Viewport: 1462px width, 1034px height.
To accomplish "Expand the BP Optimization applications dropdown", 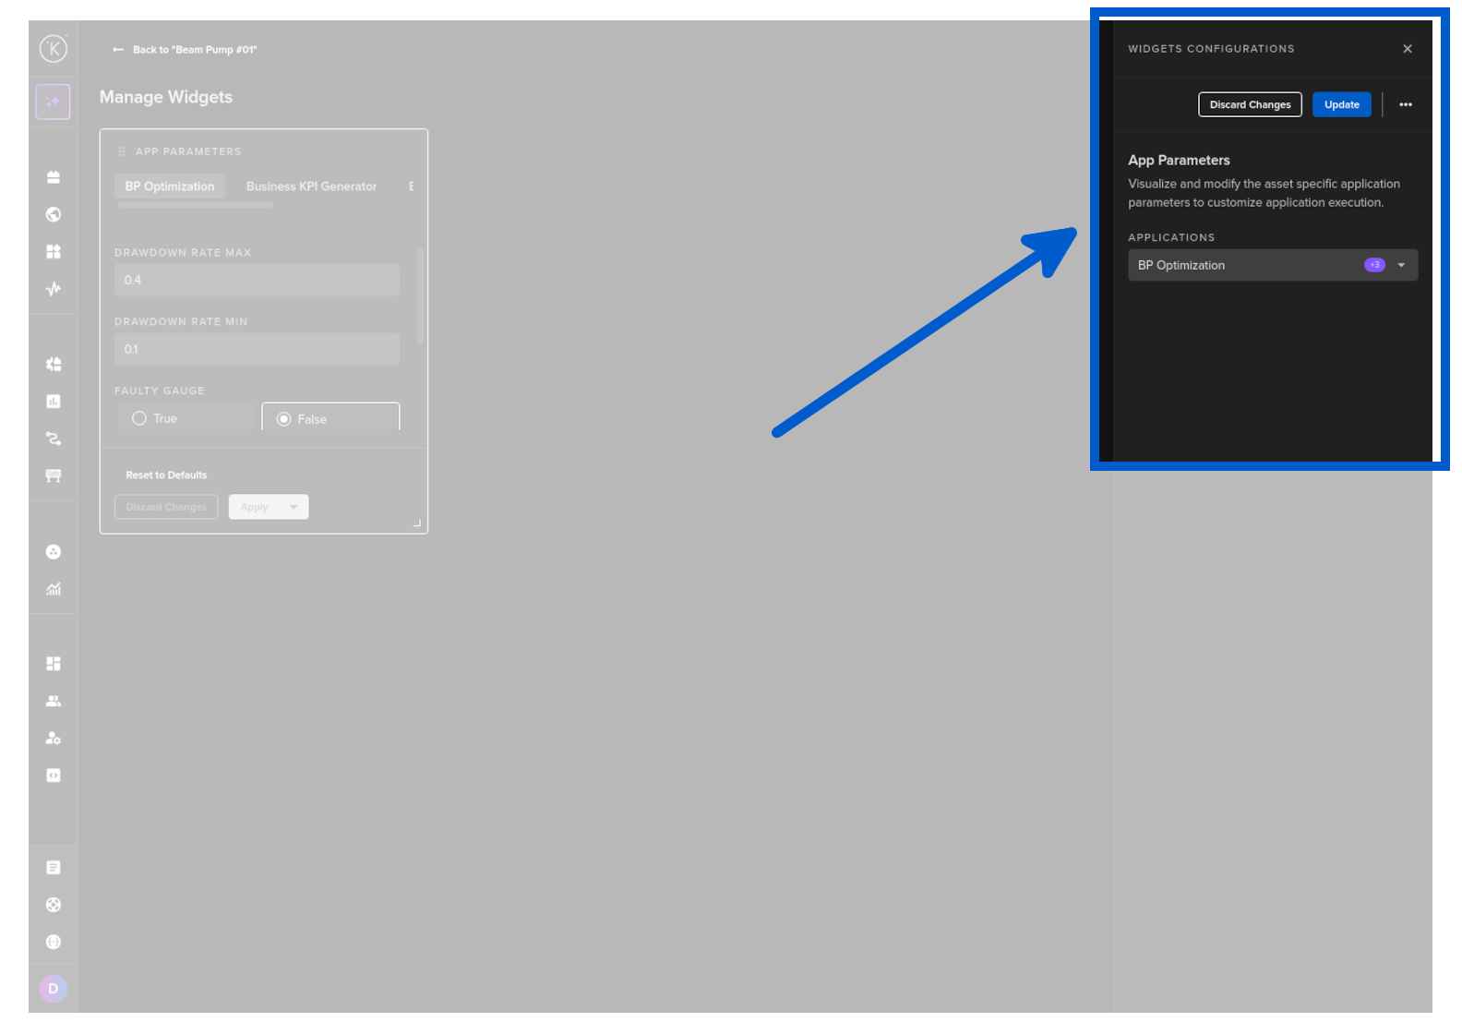I will [1401, 265].
